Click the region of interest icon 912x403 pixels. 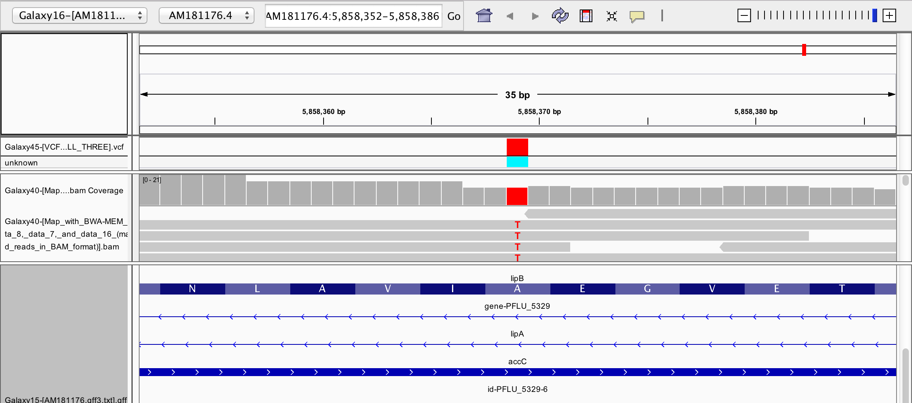tap(586, 16)
